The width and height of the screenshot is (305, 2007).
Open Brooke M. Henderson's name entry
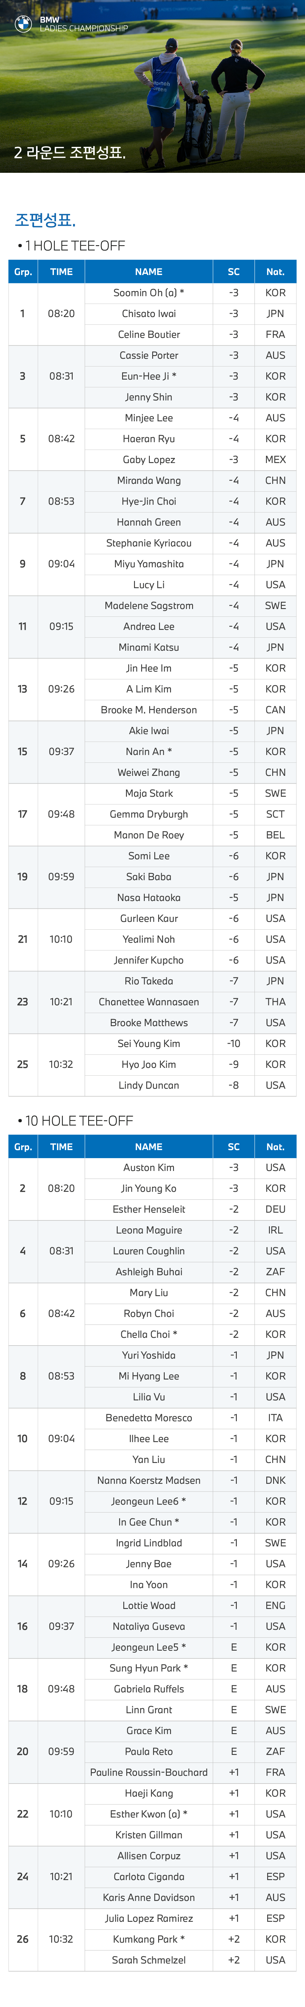coord(149,710)
